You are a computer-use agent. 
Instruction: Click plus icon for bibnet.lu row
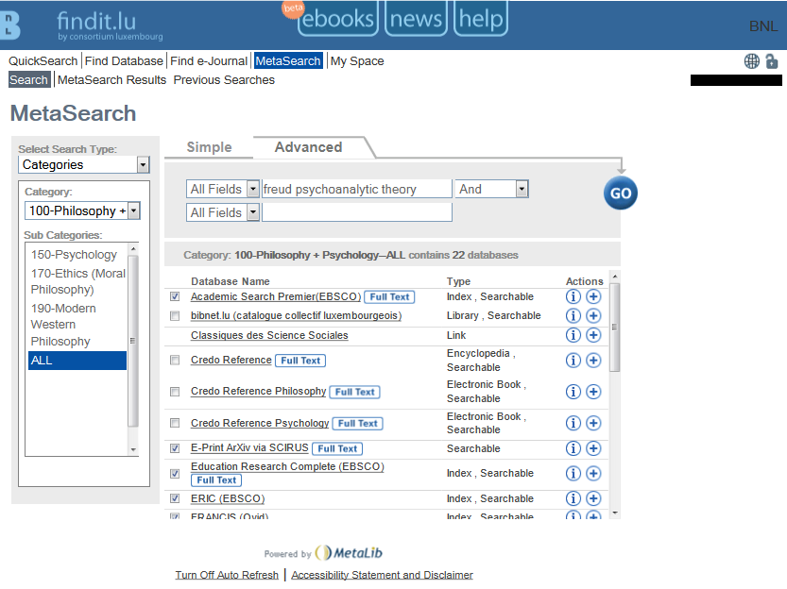(593, 316)
